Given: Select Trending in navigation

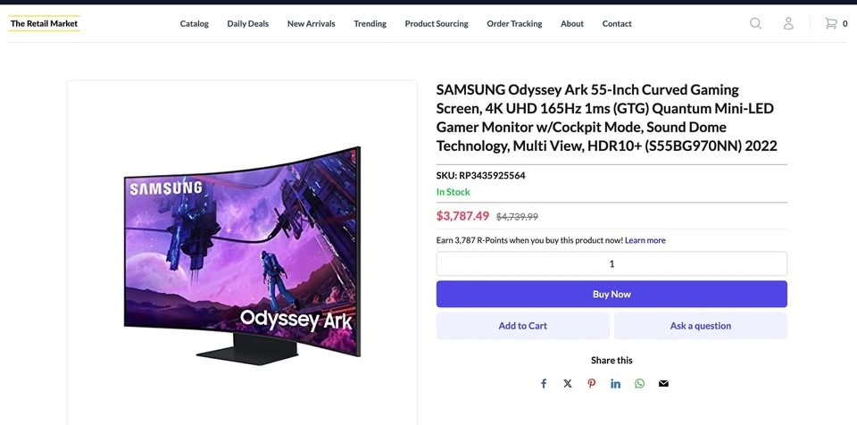Looking at the screenshot, I should click(x=370, y=24).
